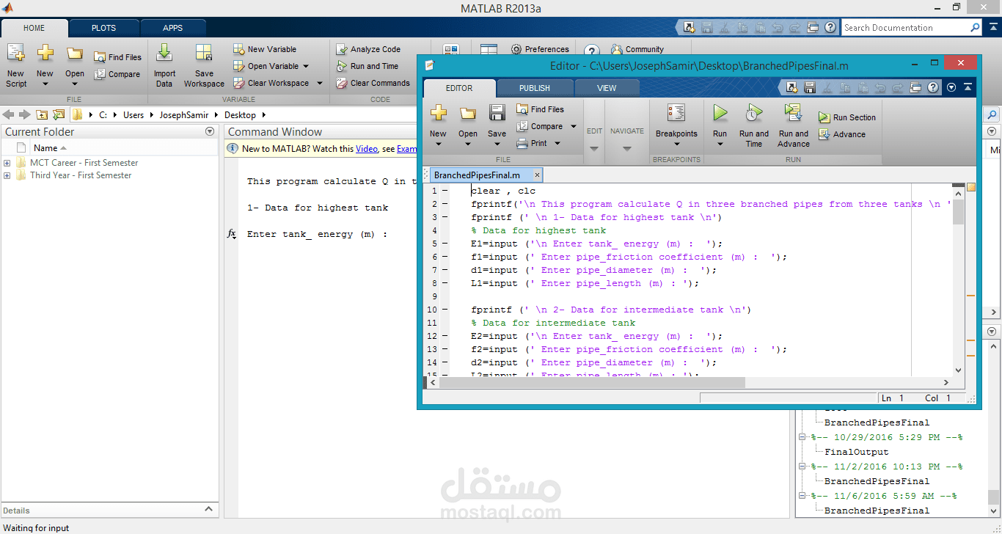Click Search Documentation field
This screenshot has height=534, width=1002.
(905, 28)
